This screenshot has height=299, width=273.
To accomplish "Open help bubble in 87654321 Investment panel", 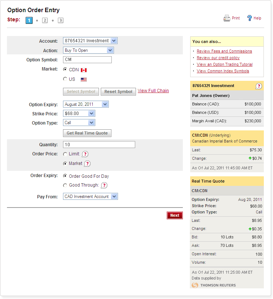I will (x=259, y=86).
